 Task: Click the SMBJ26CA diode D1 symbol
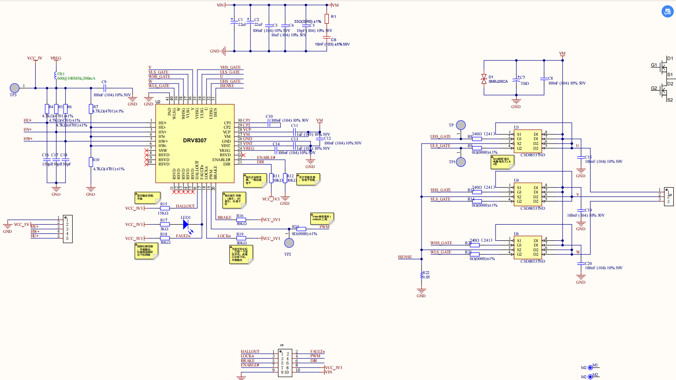pyautogui.click(x=484, y=79)
